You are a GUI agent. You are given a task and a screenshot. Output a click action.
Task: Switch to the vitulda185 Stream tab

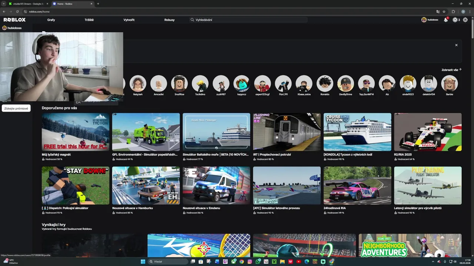tap(29, 4)
